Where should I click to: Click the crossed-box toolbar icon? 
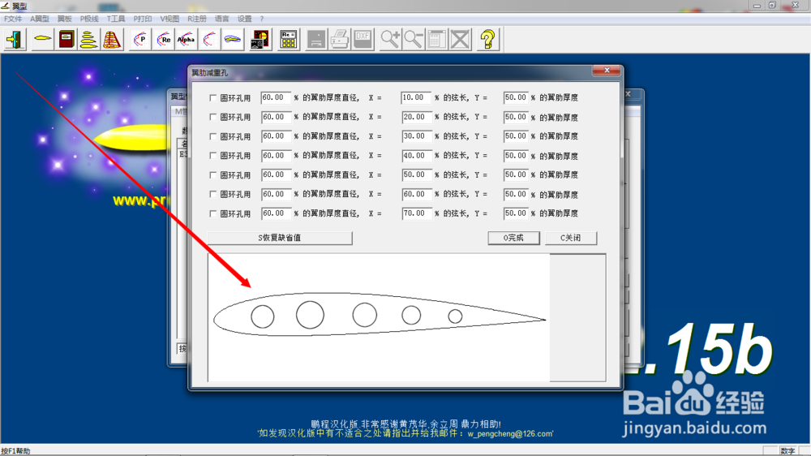point(460,39)
